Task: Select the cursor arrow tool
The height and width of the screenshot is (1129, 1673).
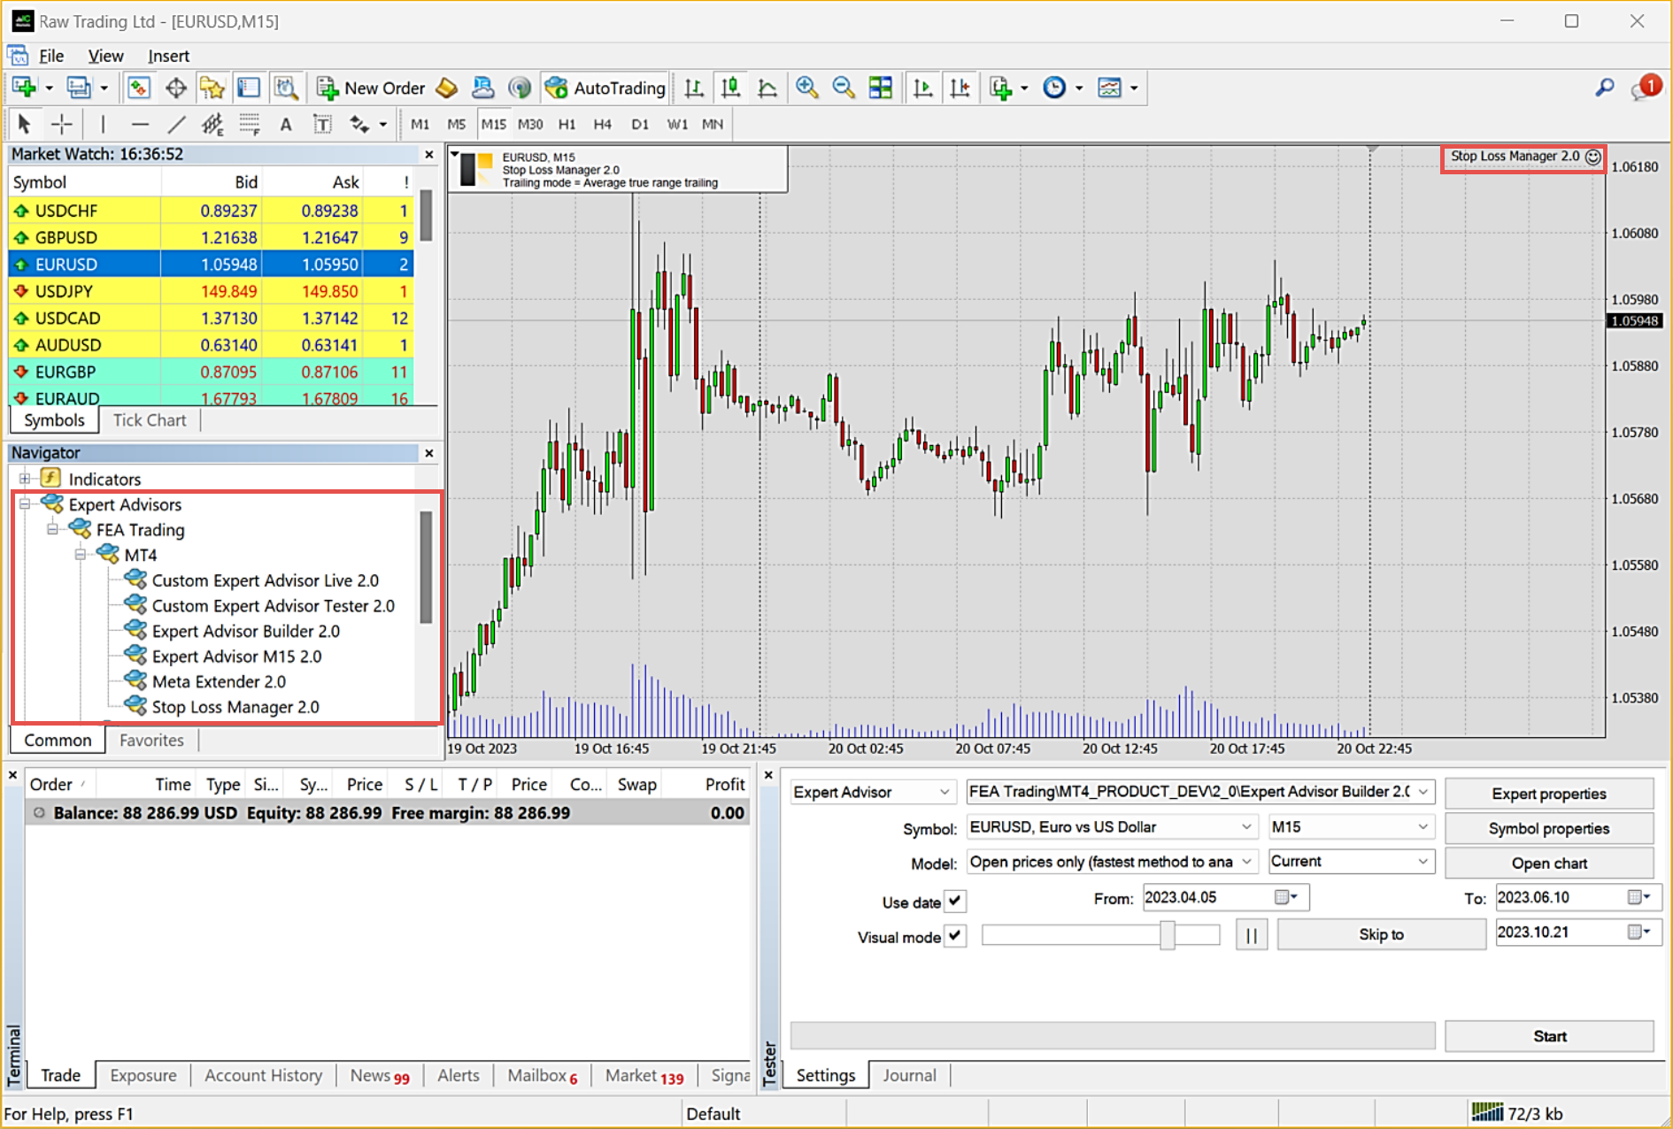Action: (x=24, y=124)
